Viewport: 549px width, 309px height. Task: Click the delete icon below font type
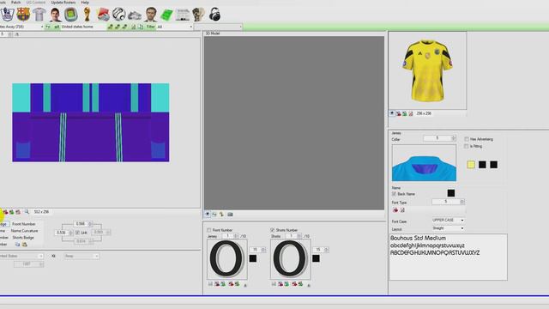point(402,209)
